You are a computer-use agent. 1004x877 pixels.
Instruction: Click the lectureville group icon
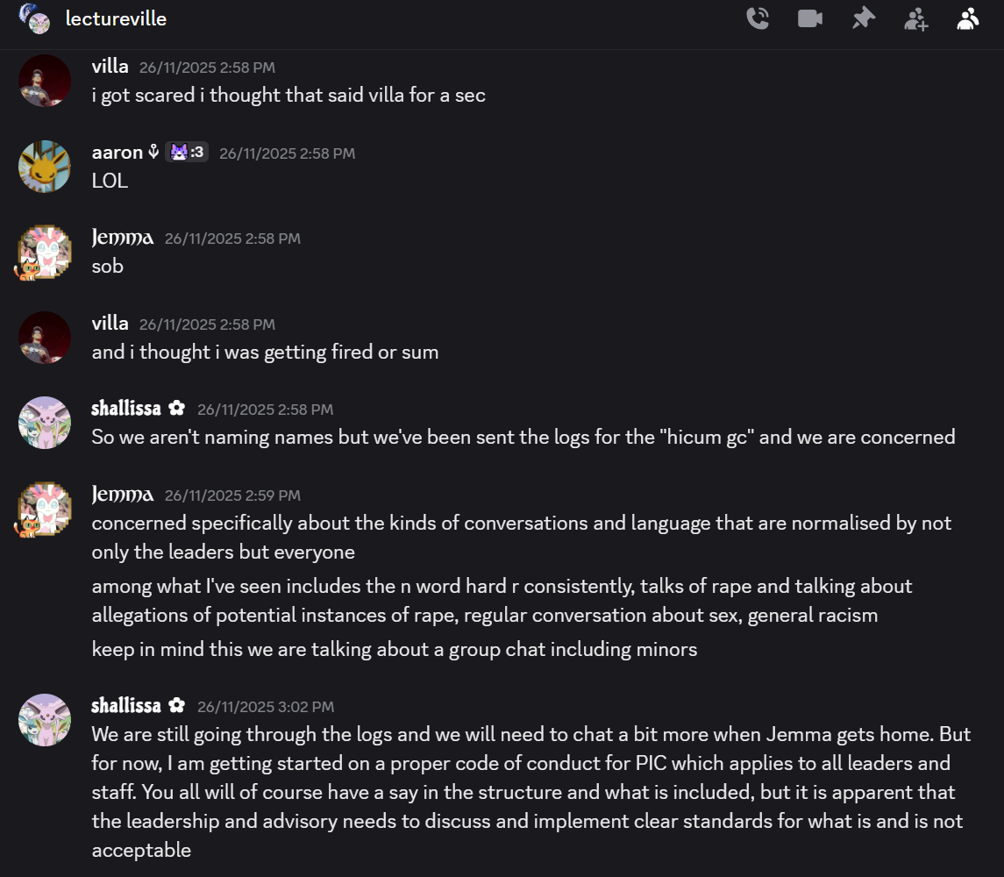coord(35,18)
